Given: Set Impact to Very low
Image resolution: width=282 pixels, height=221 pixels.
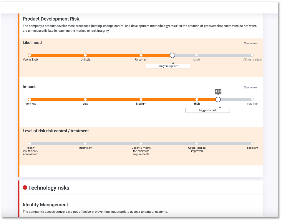Looking at the screenshot, I should pyautogui.click(x=29, y=99).
